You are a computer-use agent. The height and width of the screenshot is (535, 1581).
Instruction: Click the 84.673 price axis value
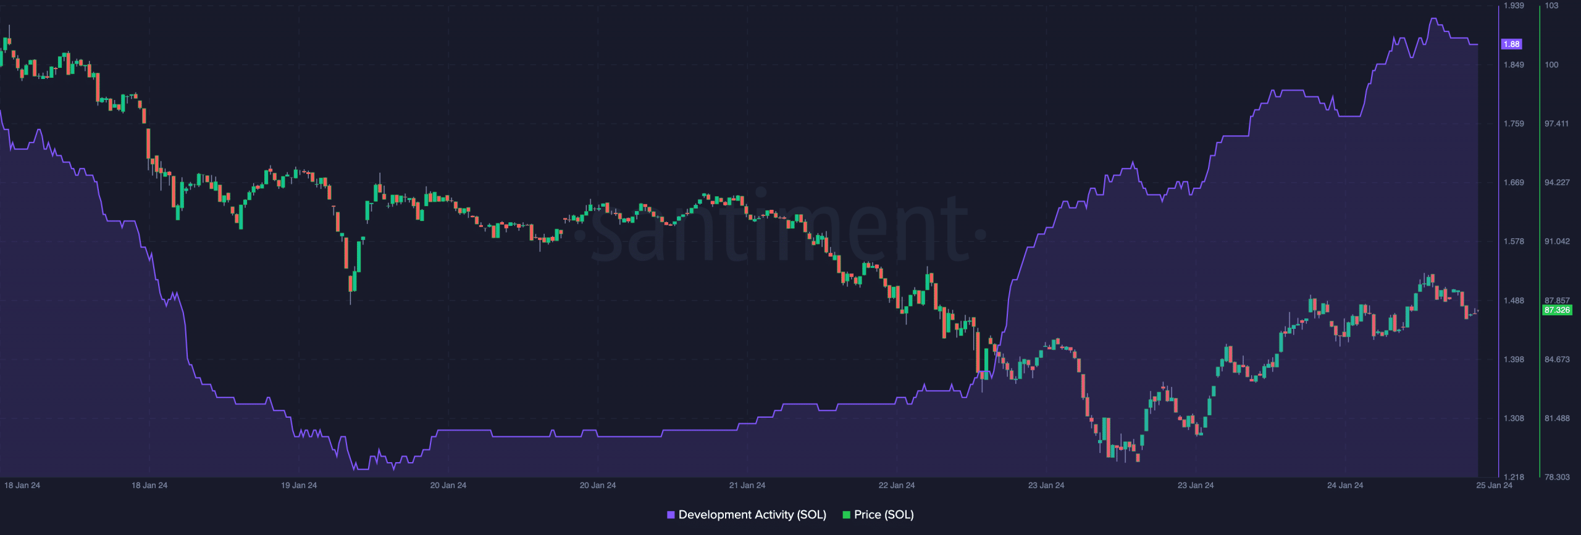pos(1556,359)
